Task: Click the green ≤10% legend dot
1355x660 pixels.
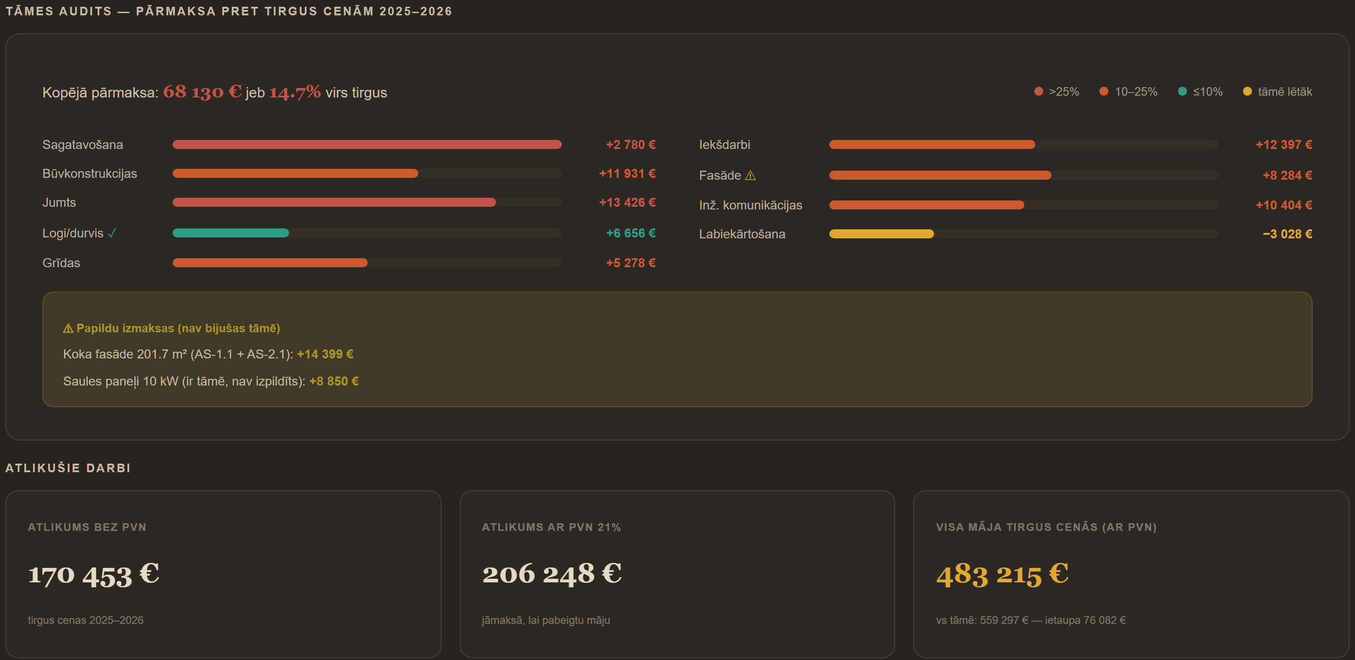Action: pos(1182,92)
